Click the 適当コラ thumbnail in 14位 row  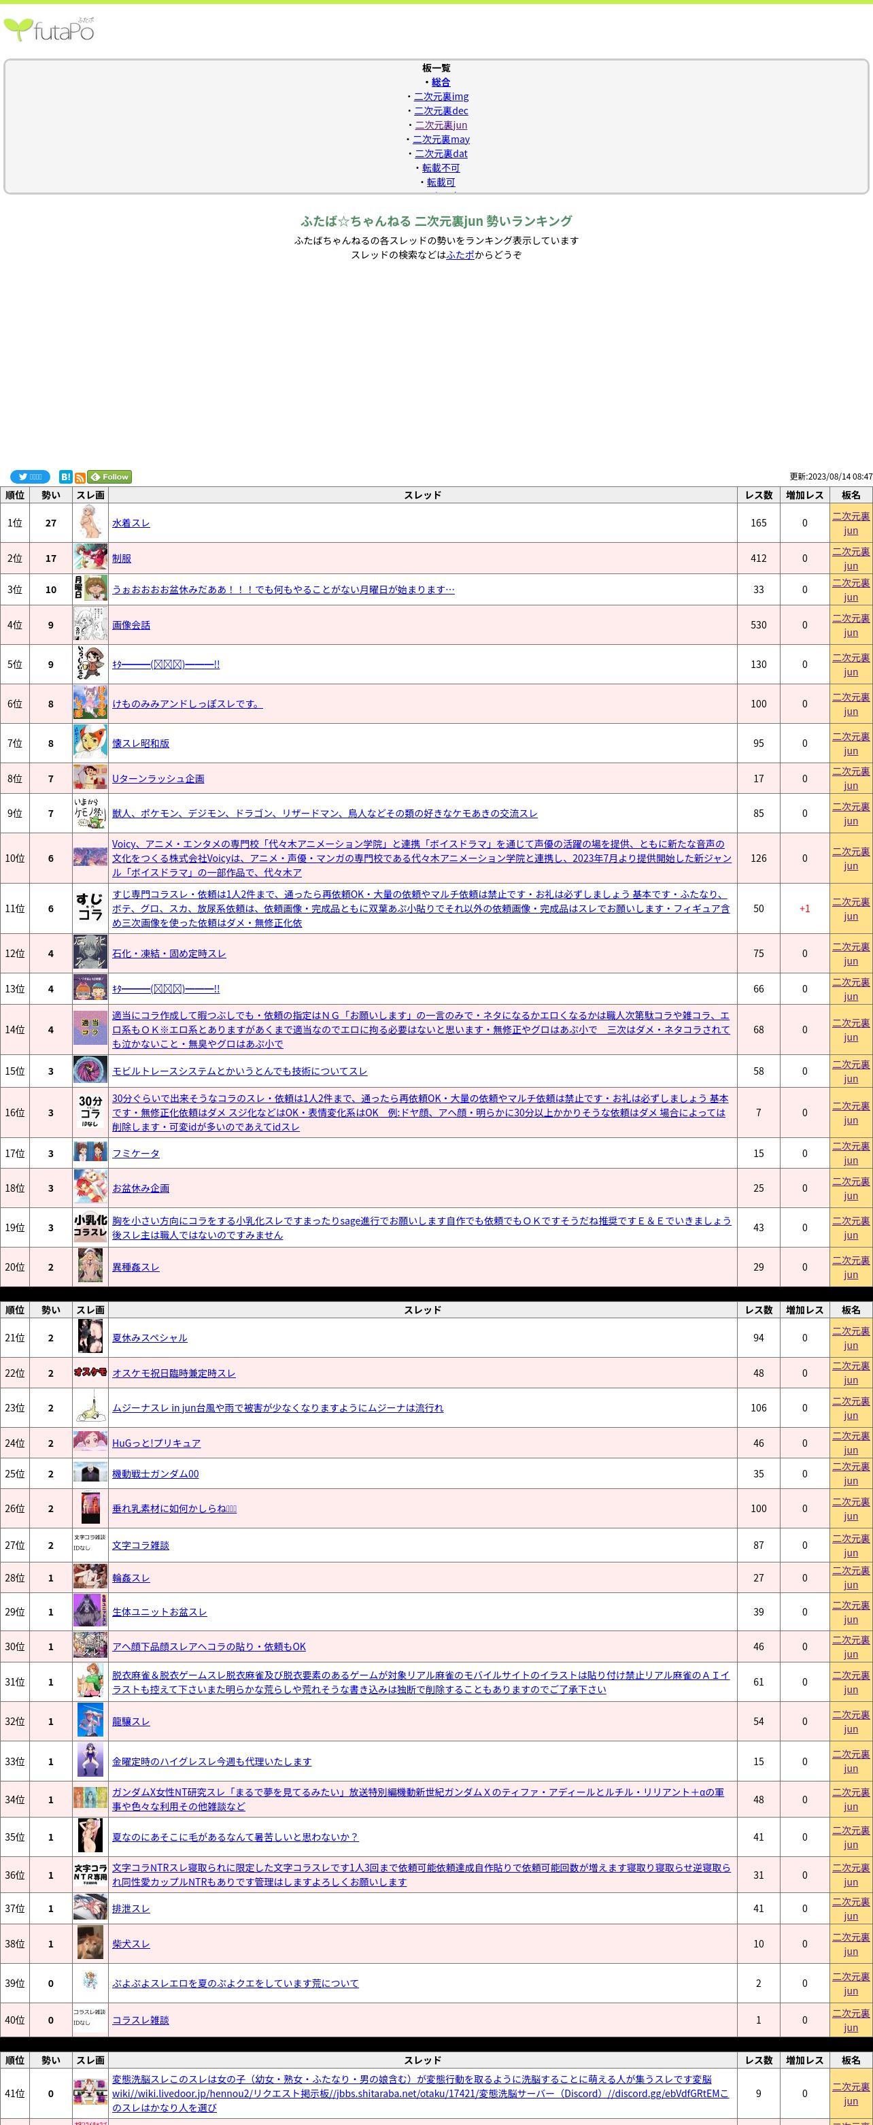pyautogui.click(x=90, y=1029)
